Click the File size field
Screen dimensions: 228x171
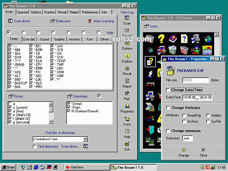point(196,80)
